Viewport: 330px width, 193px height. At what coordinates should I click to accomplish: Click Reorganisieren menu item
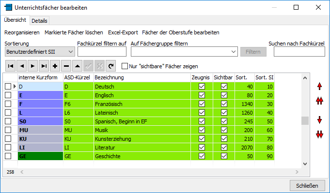(x=22, y=32)
